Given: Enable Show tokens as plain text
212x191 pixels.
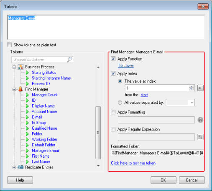Looking at the screenshot, I should [x=9, y=45].
